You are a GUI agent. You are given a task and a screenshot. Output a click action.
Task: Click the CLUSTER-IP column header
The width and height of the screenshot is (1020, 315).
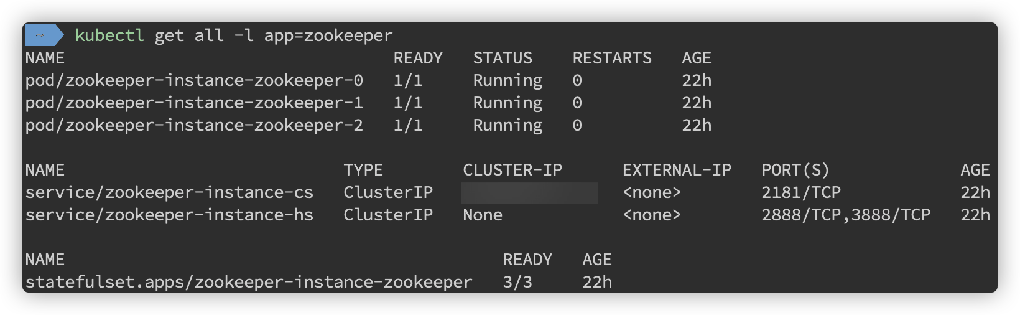(512, 170)
